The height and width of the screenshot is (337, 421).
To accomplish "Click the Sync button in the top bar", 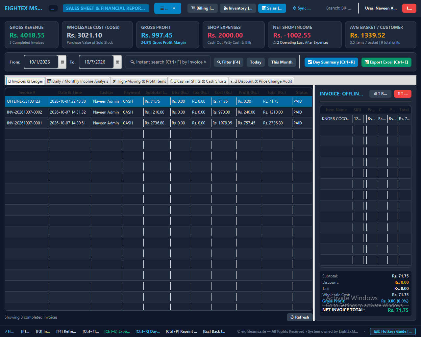I will (x=302, y=8).
